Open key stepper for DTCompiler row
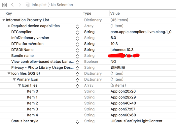This screenshot has height=124, width=176. tap(77, 32)
